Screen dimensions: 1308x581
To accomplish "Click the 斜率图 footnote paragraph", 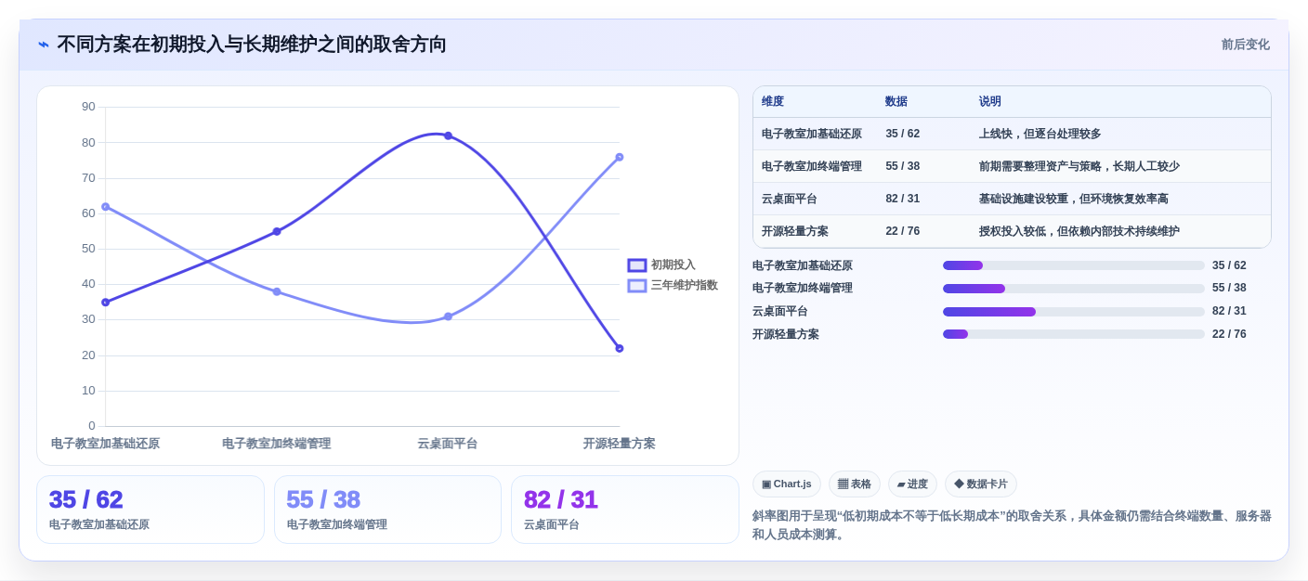I will (1012, 525).
